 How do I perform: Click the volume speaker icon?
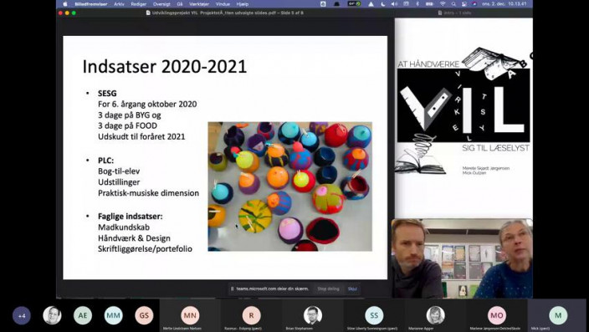394,3
